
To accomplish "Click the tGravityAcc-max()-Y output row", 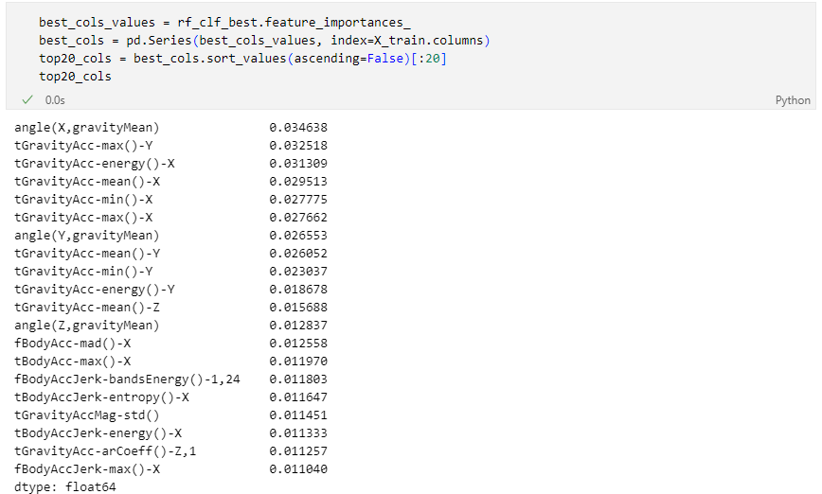I will tap(170, 145).
